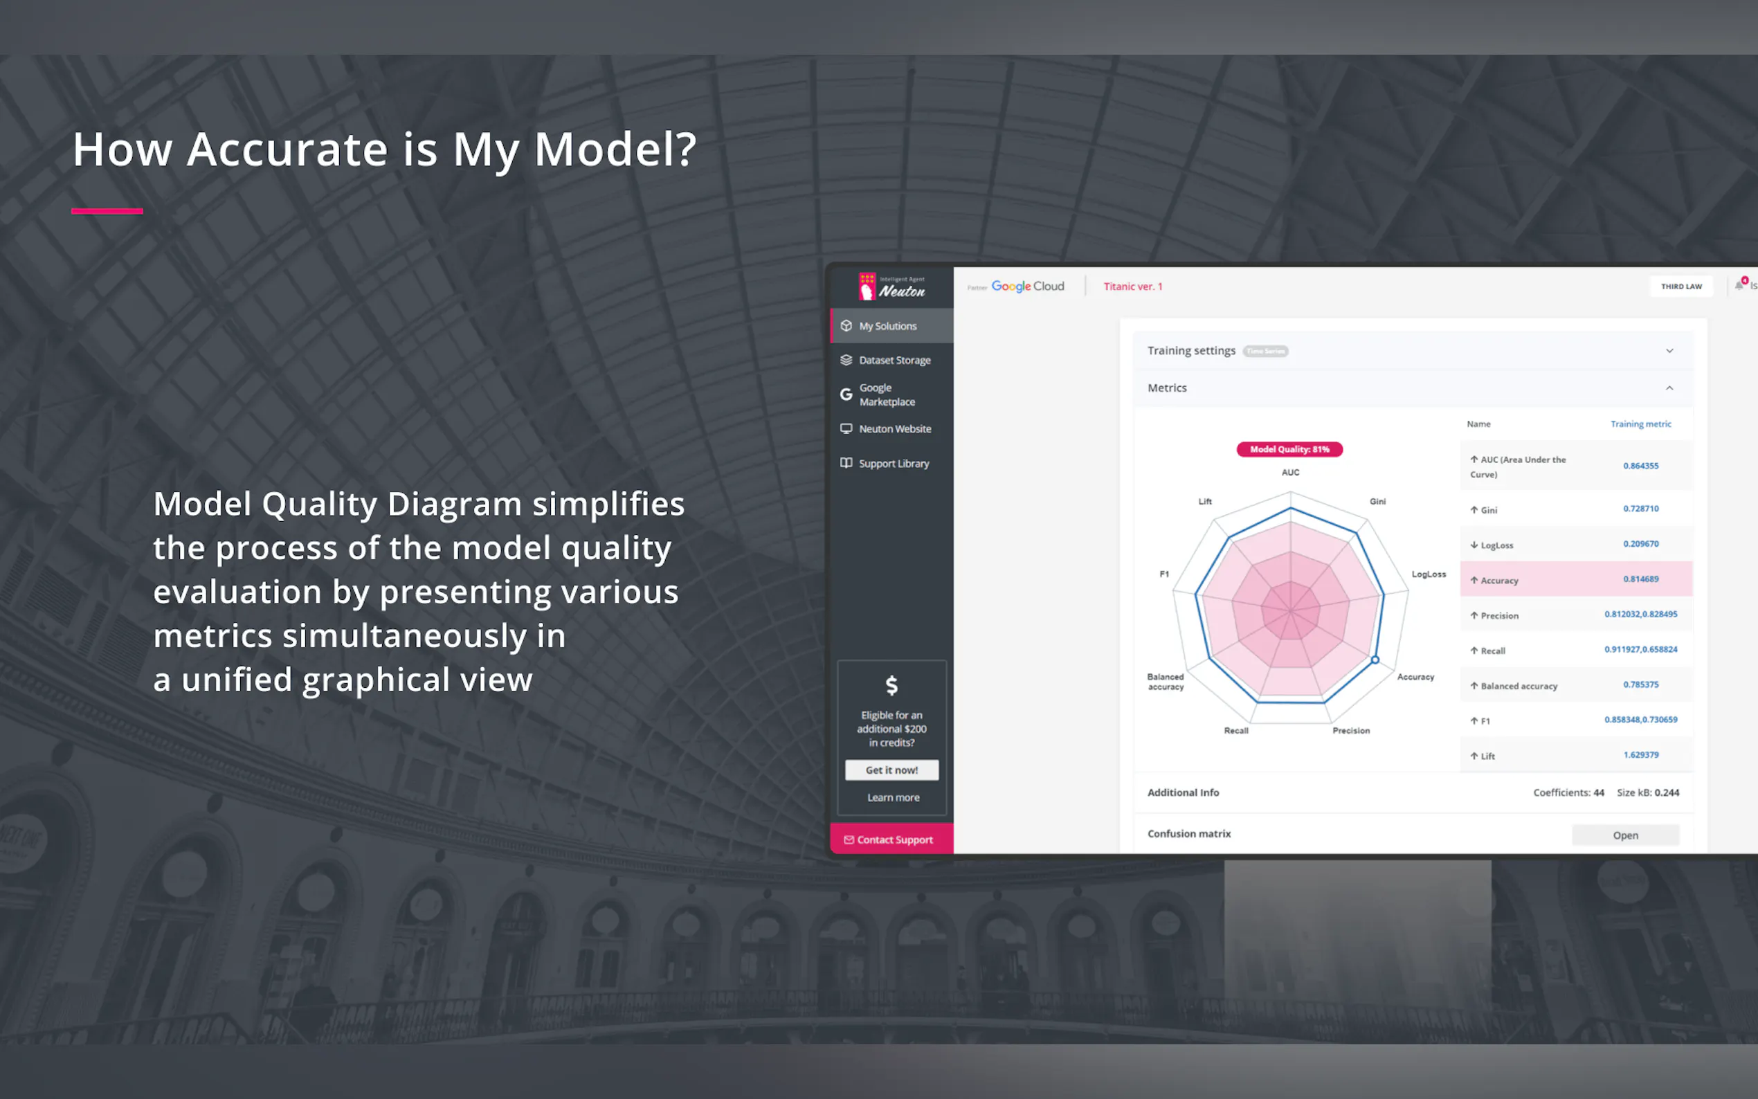The width and height of the screenshot is (1758, 1099).
Task: Click the Neuton Website monitor icon
Action: [846, 429]
